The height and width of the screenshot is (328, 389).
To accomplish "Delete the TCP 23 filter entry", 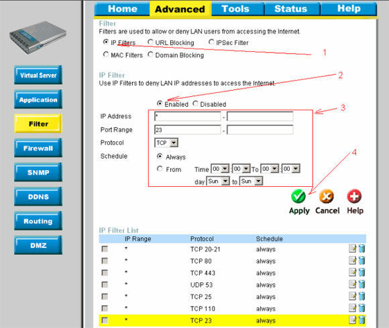I will click(362, 320).
